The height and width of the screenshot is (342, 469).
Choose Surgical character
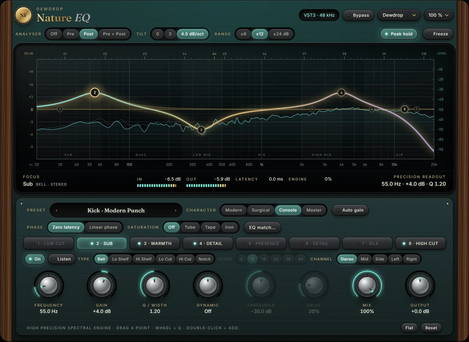tap(261, 210)
